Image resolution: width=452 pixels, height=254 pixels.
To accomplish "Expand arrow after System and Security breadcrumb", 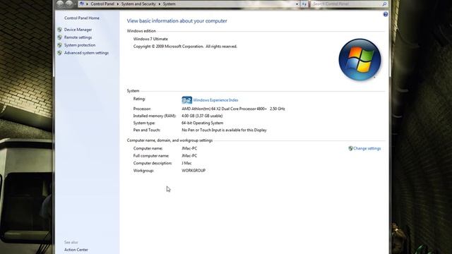I will (x=160, y=4).
